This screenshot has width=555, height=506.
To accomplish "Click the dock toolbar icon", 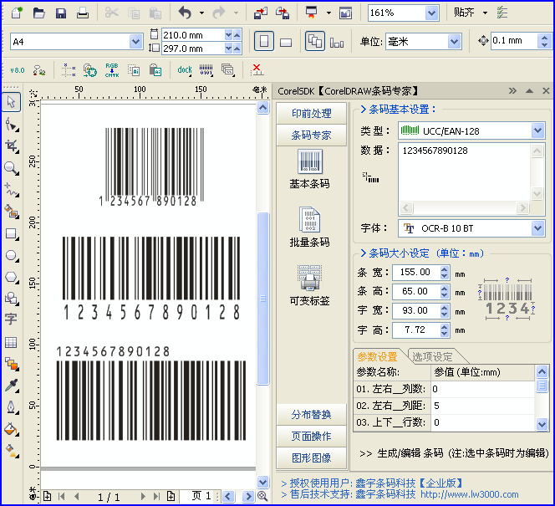I will [185, 70].
